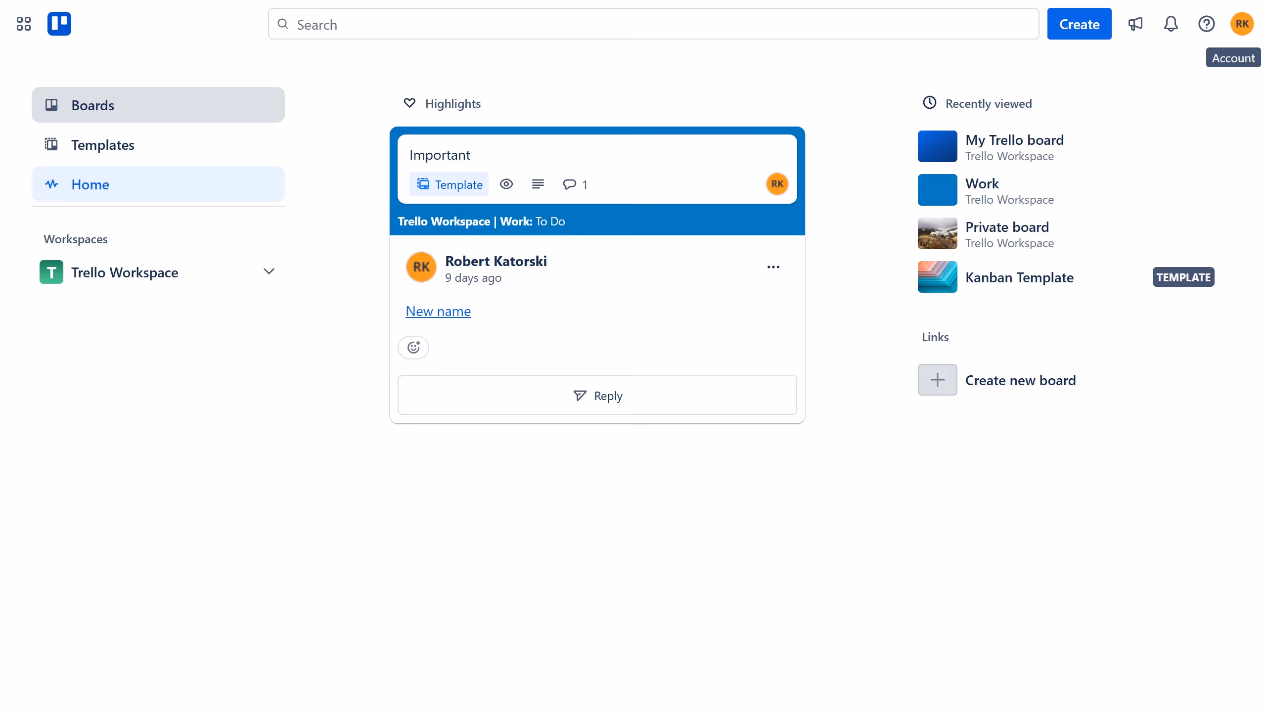Click Create new board link

pyautogui.click(x=1020, y=380)
